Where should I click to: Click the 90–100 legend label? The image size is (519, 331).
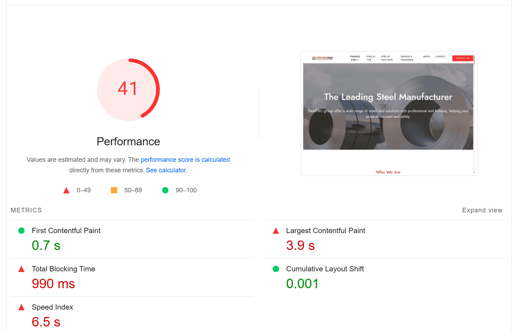pyautogui.click(x=186, y=190)
